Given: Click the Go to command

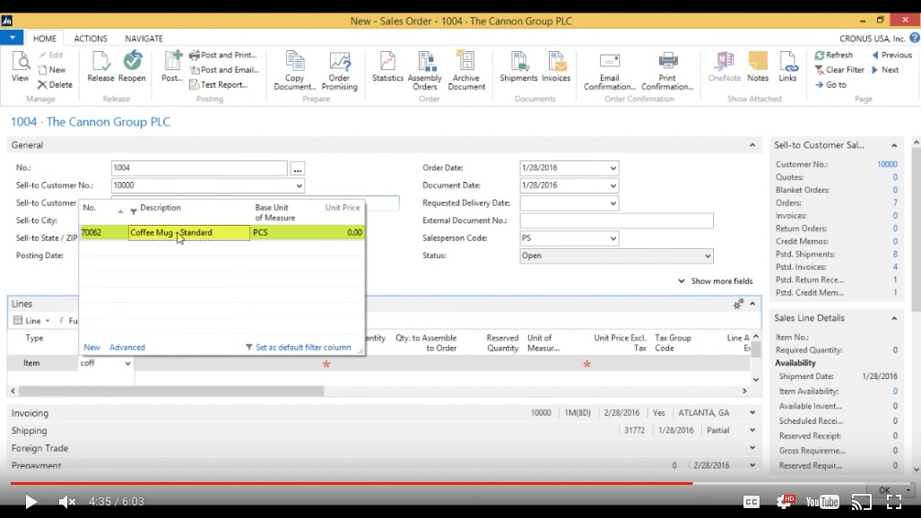Looking at the screenshot, I should pyautogui.click(x=830, y=84).
